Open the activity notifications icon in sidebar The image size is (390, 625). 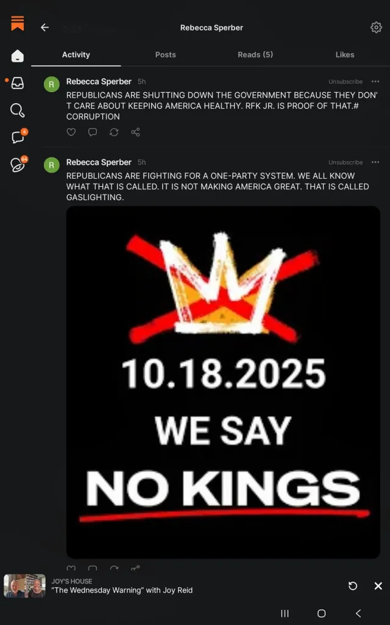(x=18, y=165)
